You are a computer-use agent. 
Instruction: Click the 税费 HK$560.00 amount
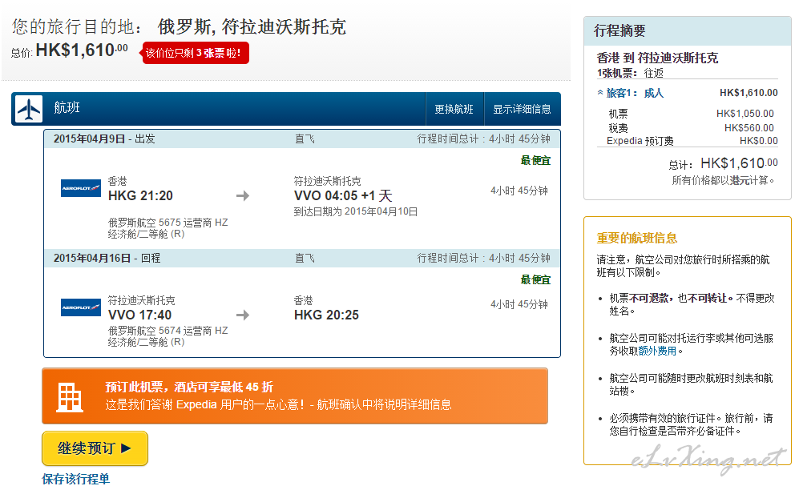749,128
